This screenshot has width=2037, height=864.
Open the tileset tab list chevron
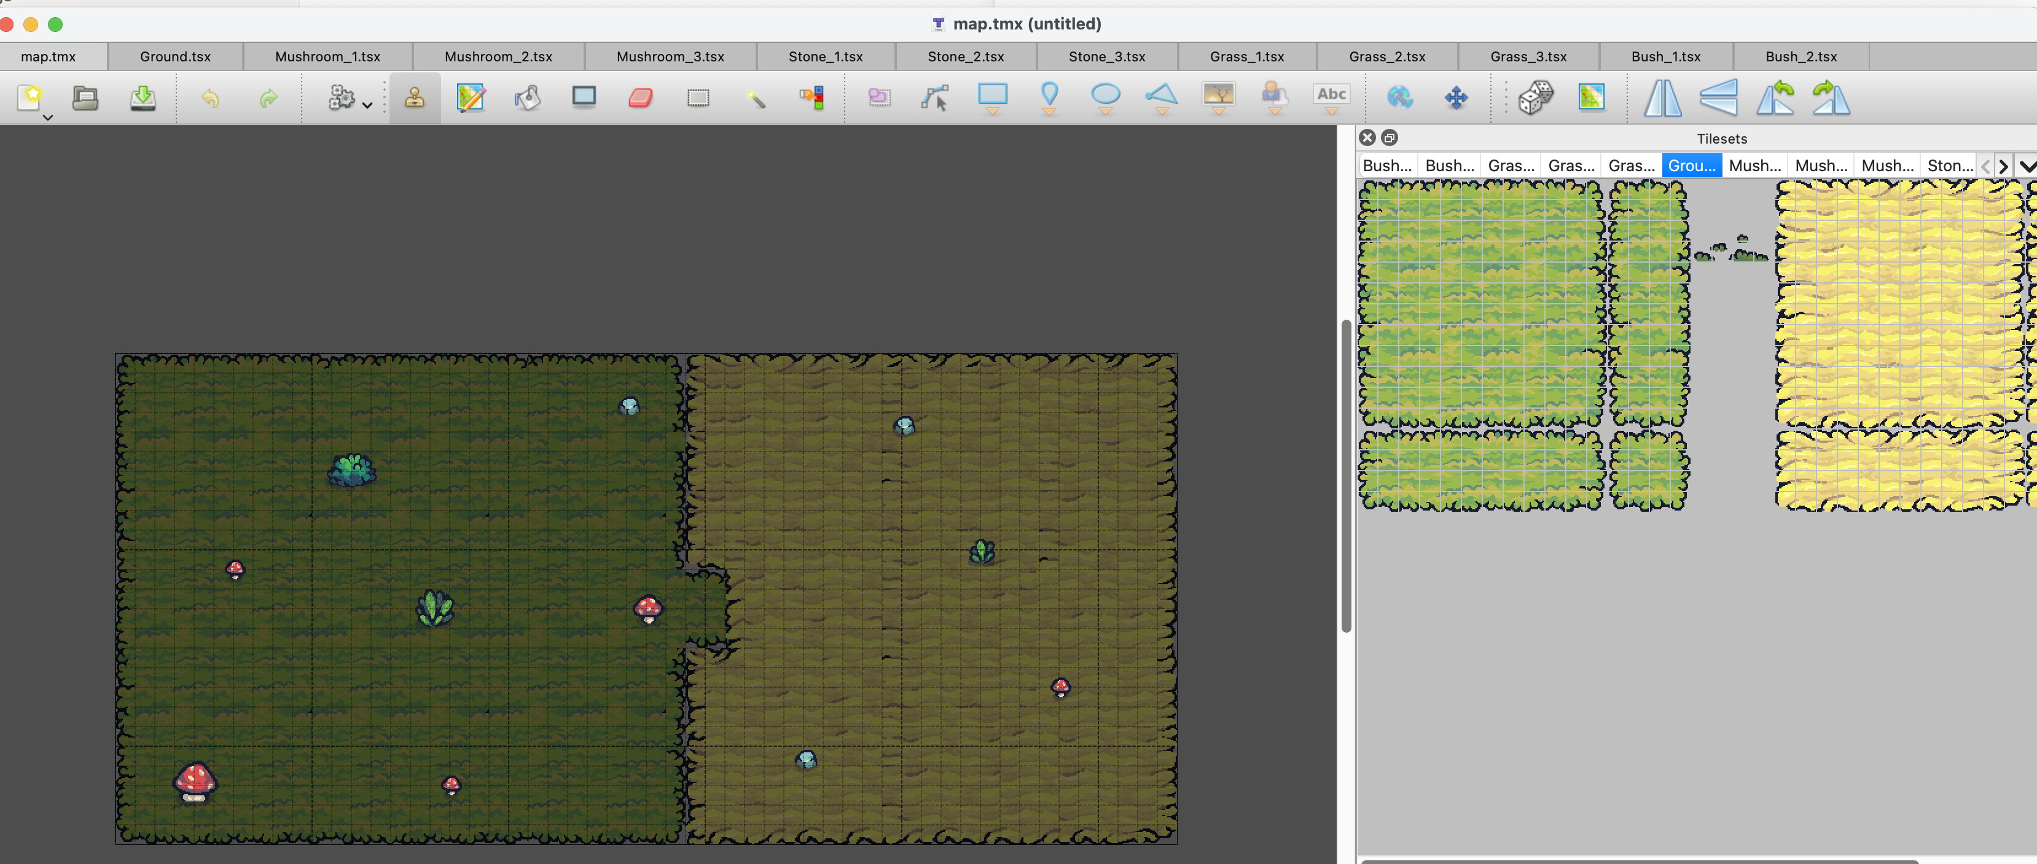pos(2026,166)
